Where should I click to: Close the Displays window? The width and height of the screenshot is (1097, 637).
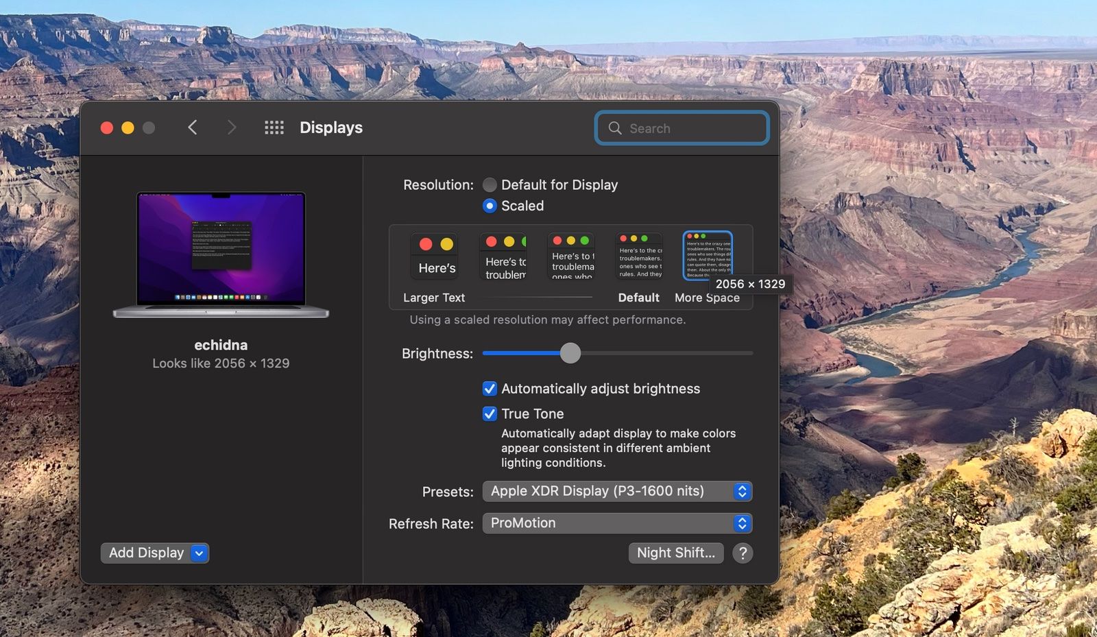[107, 128]
